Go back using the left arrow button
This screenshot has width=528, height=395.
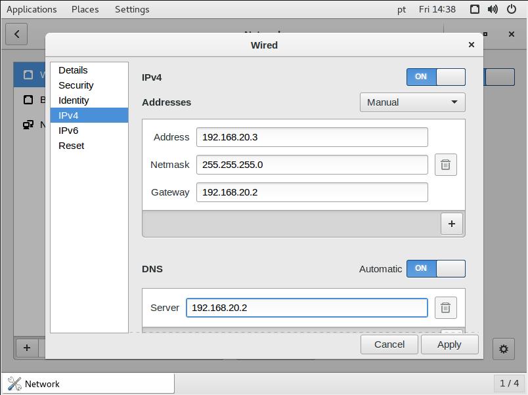(x=16, y=34)
